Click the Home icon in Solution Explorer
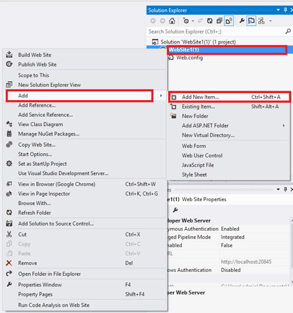 [172, 21]
